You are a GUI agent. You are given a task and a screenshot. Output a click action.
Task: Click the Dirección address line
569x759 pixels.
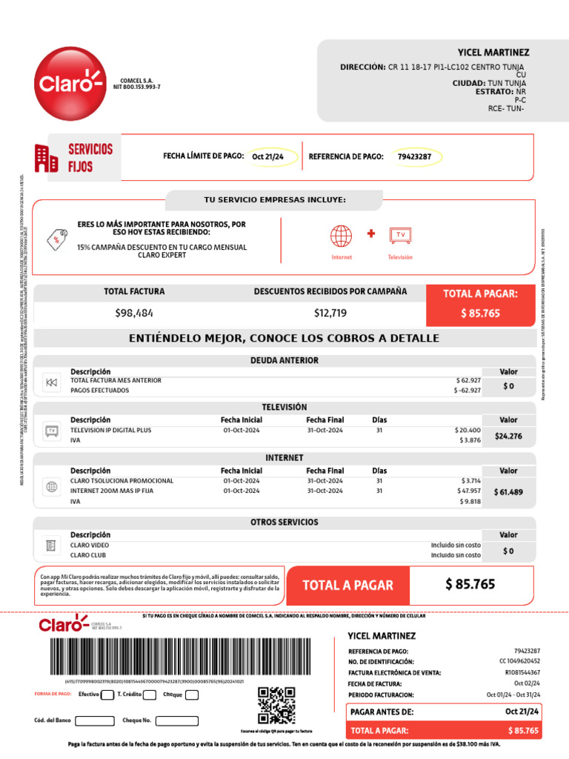click(432, 67)
